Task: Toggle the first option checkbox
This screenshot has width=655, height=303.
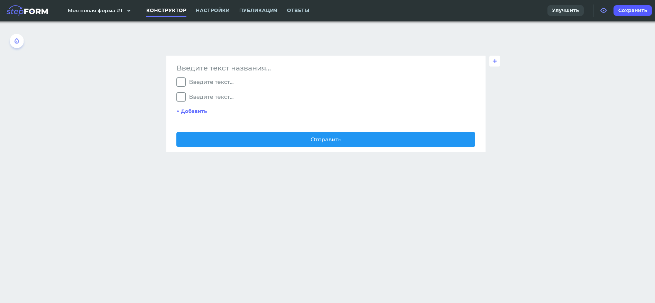Action: point(181,82)
